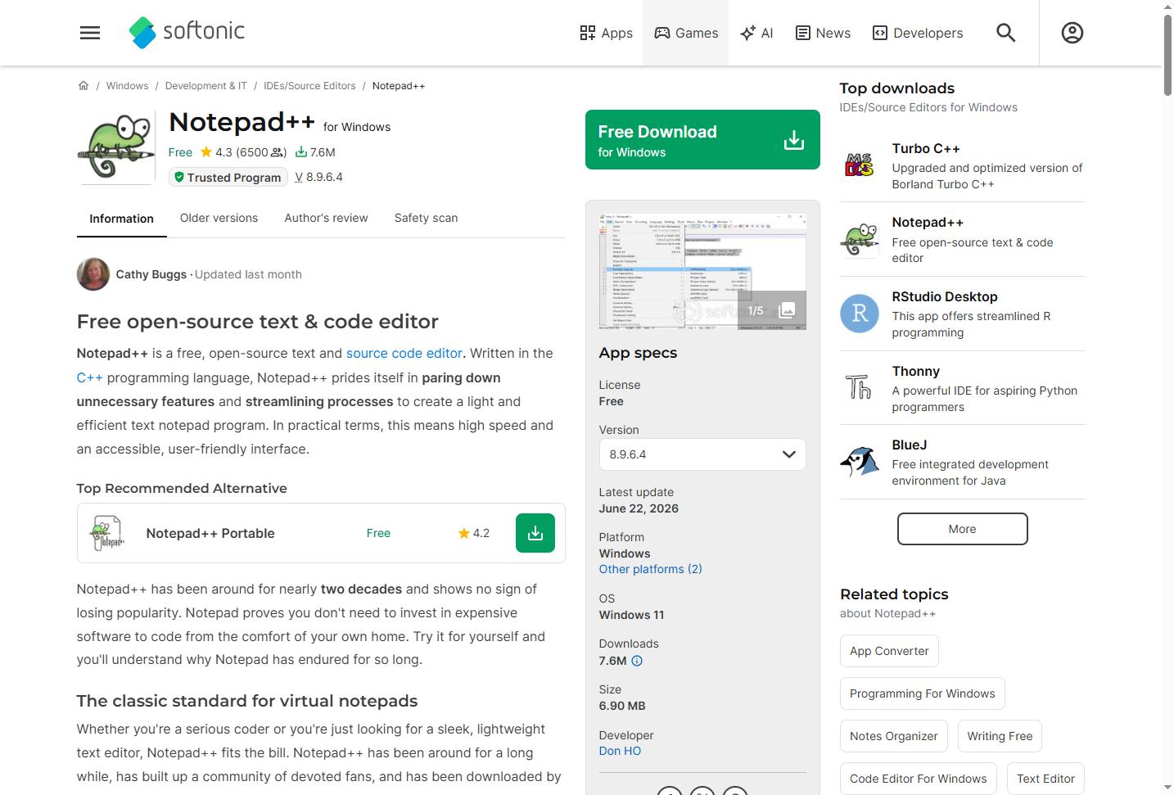Expand the Version 8.9.6.4 dropdown

point(702,454)
